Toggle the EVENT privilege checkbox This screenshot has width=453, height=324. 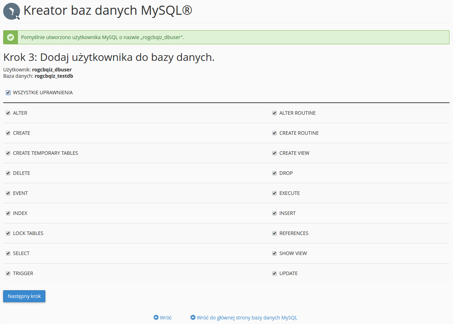tap(8, 193)
